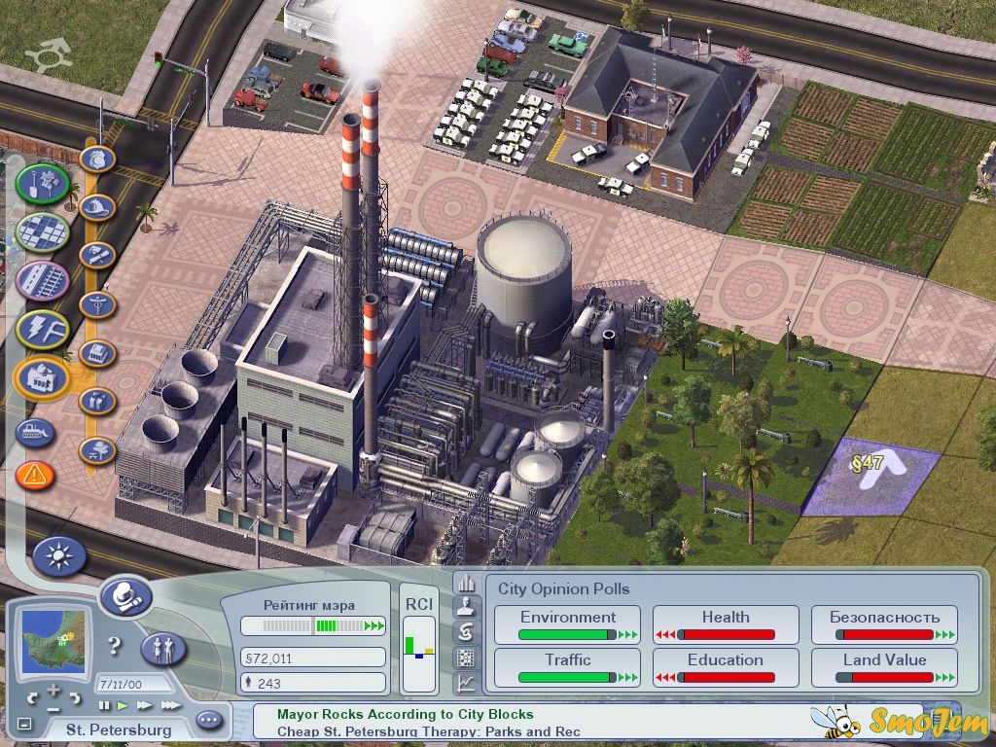The width and height of the screenshot is (996, 747).
Task: Click the Health opinion poll
Action: [x=726, y=625]
